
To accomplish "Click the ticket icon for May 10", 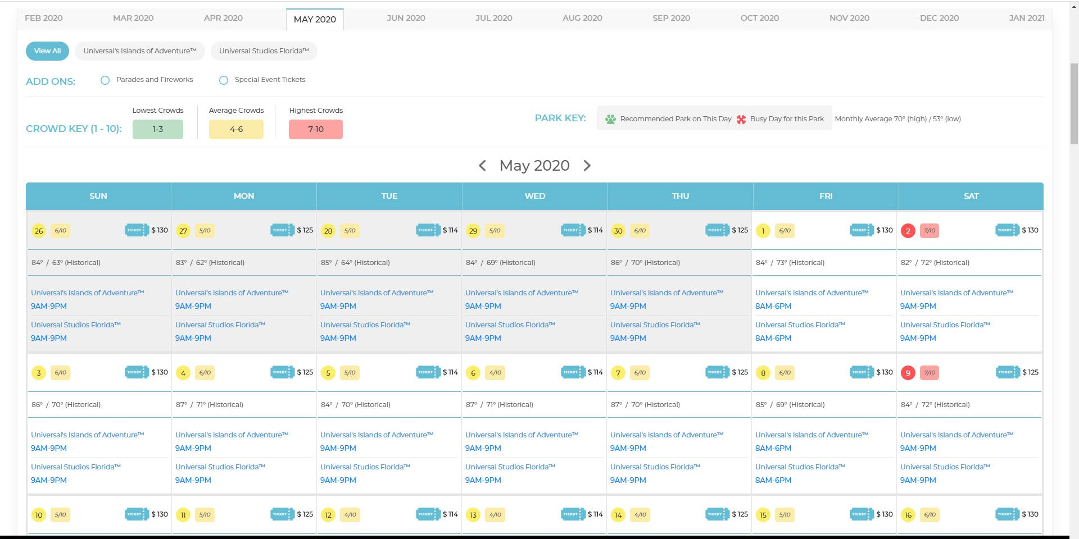I will coord(137,514).
